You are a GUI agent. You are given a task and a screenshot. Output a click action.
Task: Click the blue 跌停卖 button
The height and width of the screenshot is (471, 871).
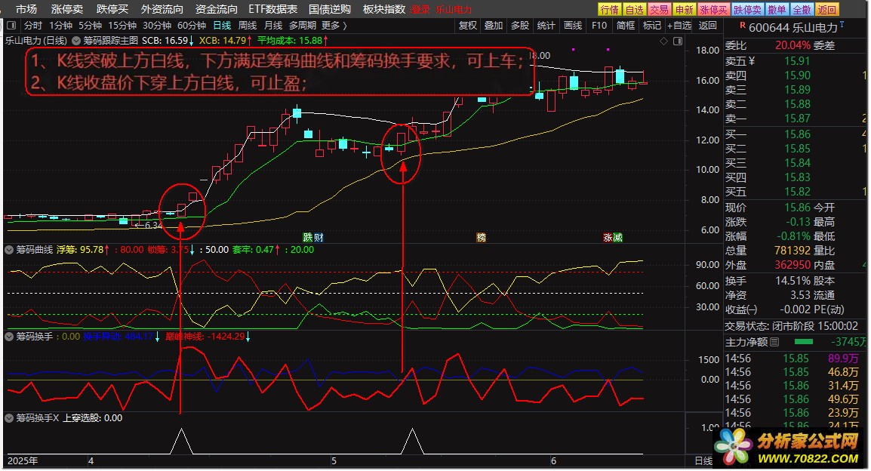point(748,10)
